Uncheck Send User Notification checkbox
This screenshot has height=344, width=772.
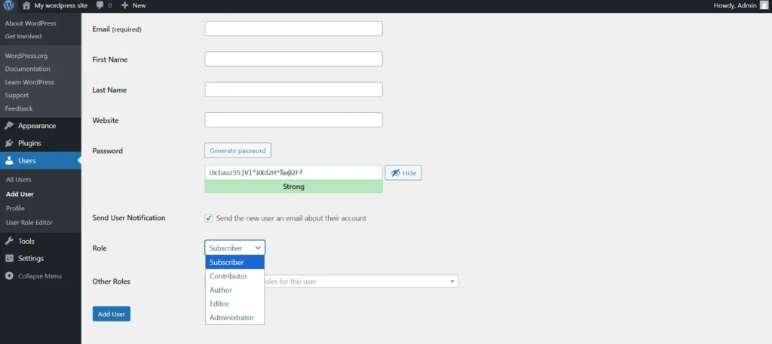pyautogui.click(x=209, y=218)
